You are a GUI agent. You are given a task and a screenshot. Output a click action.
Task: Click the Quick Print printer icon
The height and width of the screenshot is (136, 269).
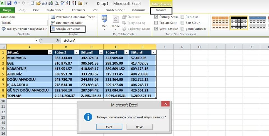(50, 3)
